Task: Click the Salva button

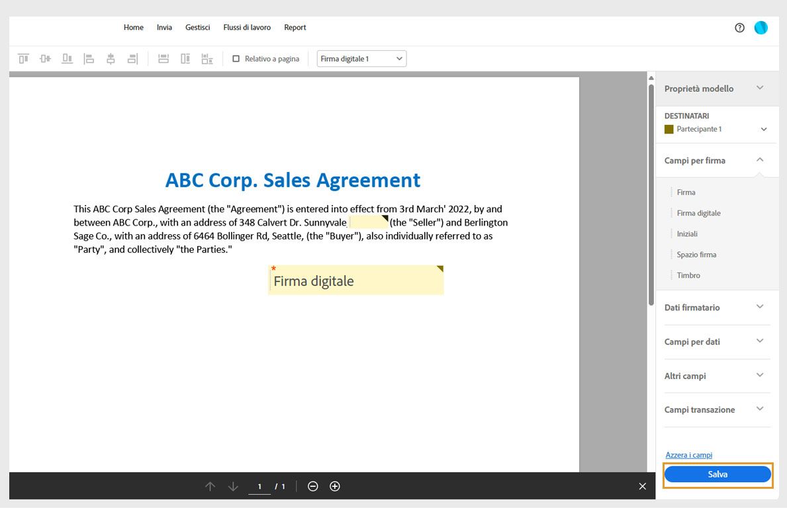Action: click(718, 474)
